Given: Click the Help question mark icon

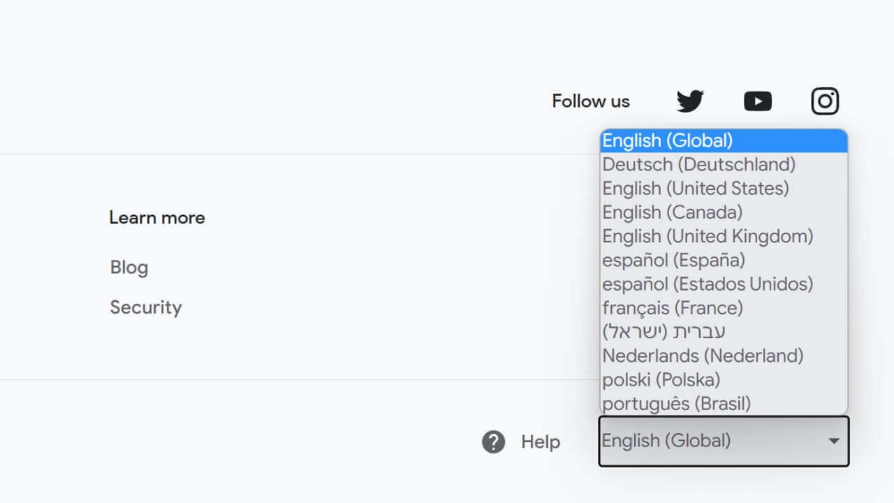Looking at the screenshot, I should click(493, 442).
